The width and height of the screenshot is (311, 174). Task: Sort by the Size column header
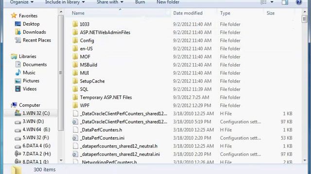coord(270,13)
